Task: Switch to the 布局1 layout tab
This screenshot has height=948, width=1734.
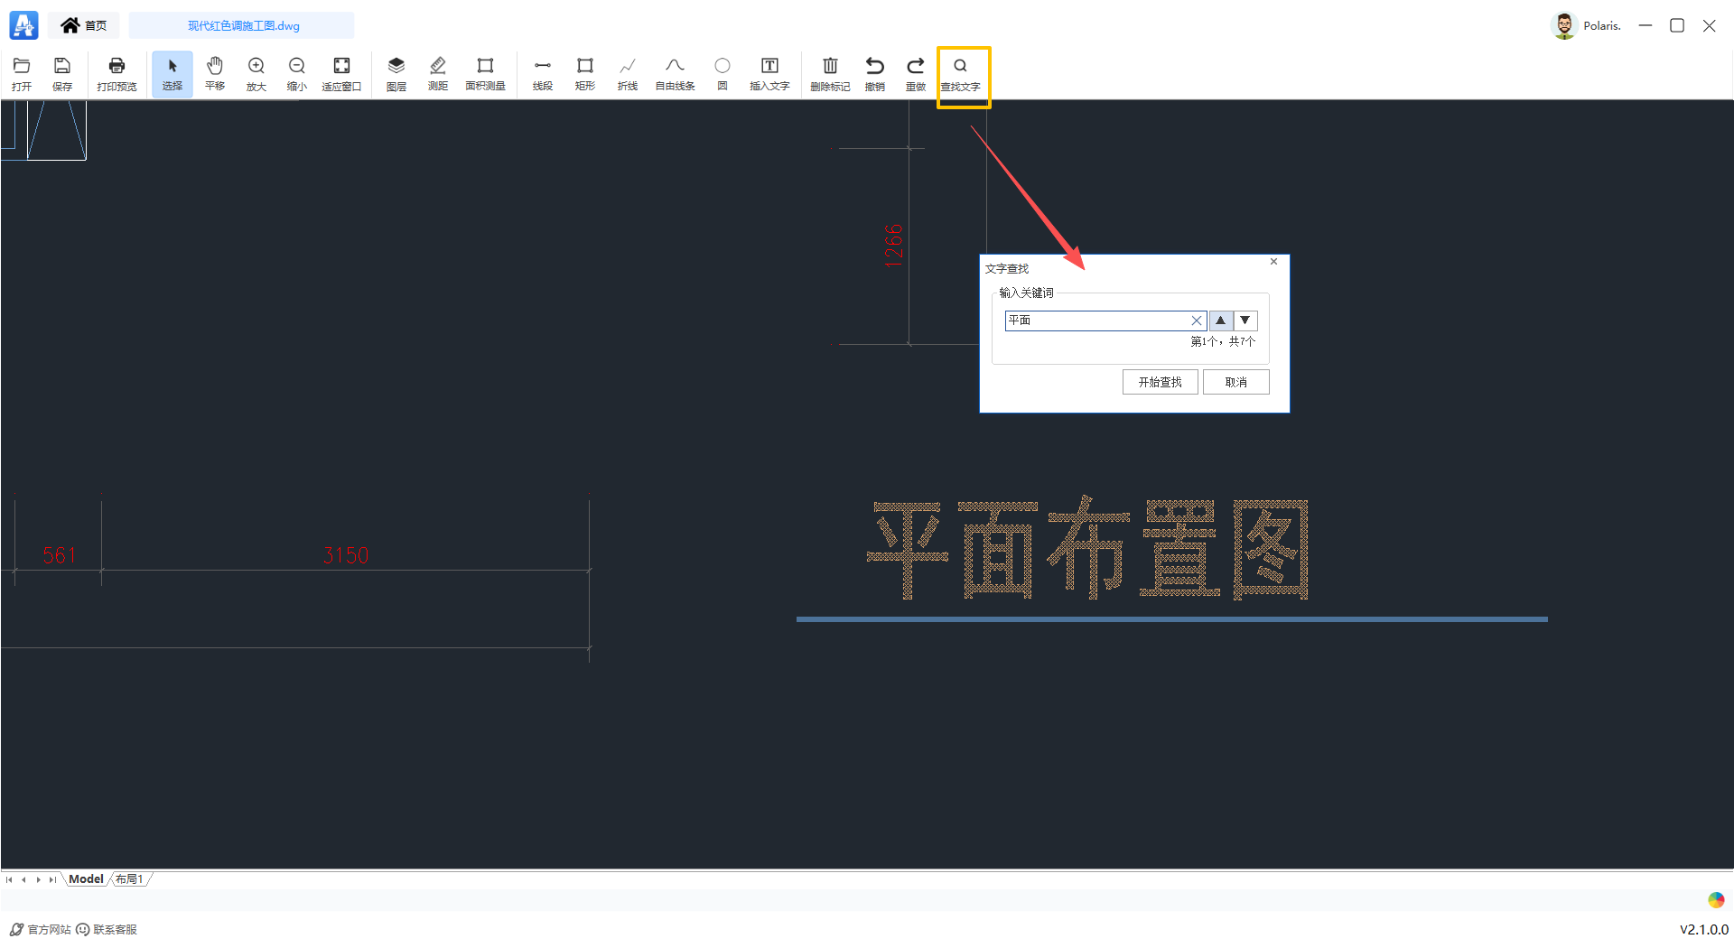Action: point(129,878)
